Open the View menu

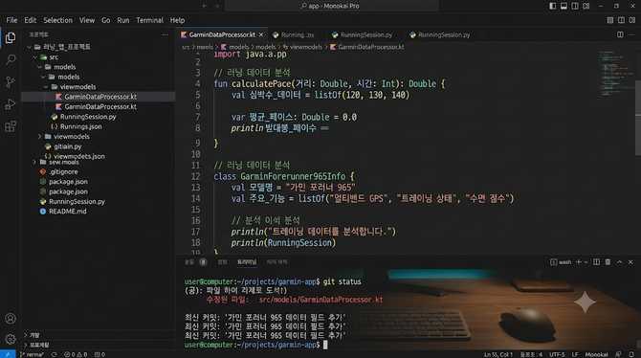[x=87, y=20]
